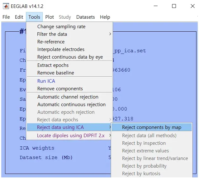Choose Automatic channel rejection
Image resolution: width=199 pixels, height=179 pixels.
(68, 97)
